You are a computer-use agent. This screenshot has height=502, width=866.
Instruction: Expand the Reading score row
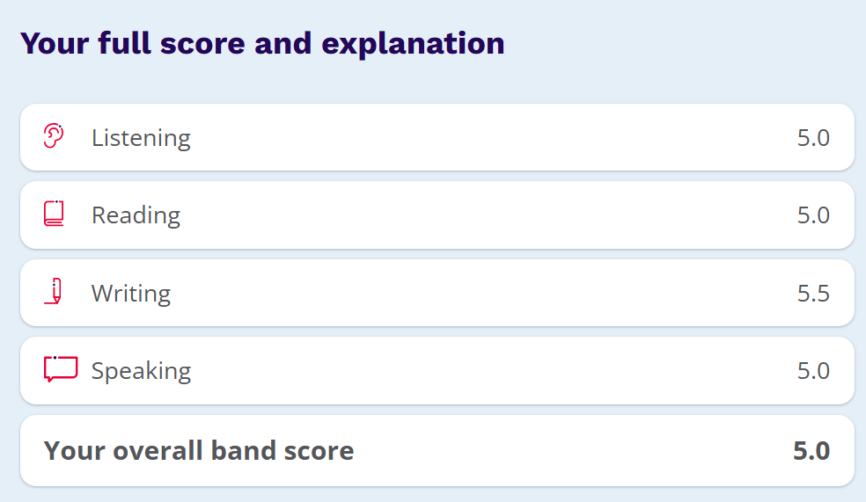437,215
